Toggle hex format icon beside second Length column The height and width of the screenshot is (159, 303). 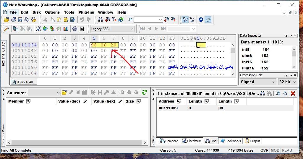click(236, 101)
